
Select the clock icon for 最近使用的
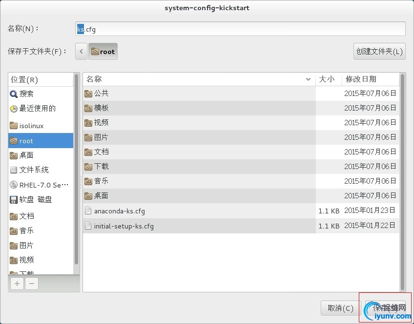[x=14, y=109]
